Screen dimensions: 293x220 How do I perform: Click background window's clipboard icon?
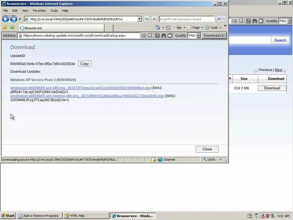click(261, 21)
